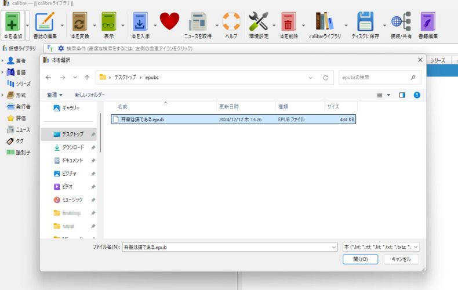Viewport: 458px width, 290px height.
Task: Open advanced search gear icon
Action: tap(61, 48)
